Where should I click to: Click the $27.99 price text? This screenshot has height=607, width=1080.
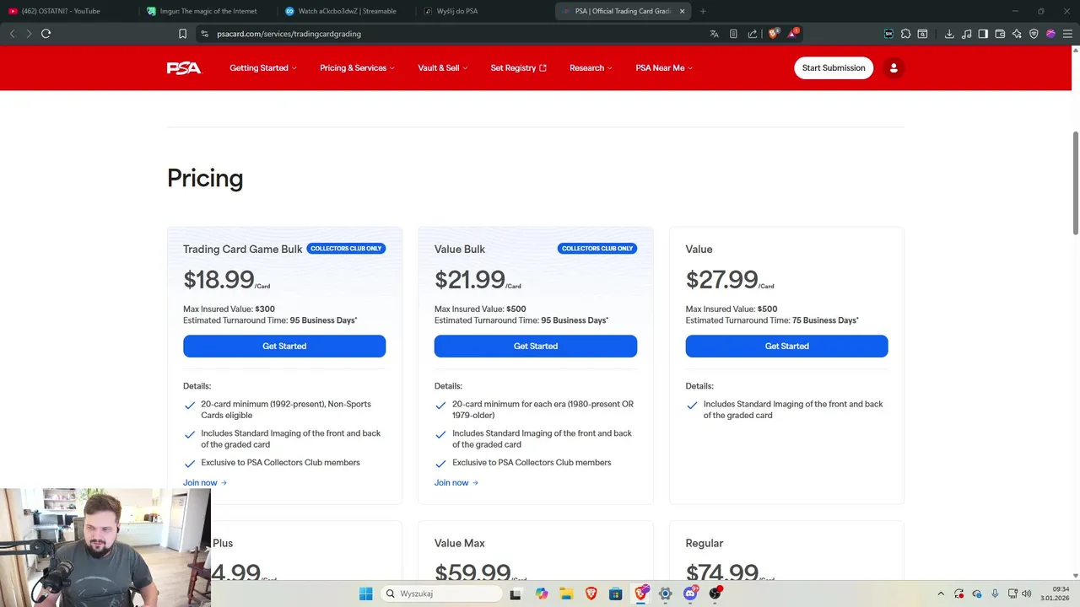pyautogui.click(x=721, y=279)
